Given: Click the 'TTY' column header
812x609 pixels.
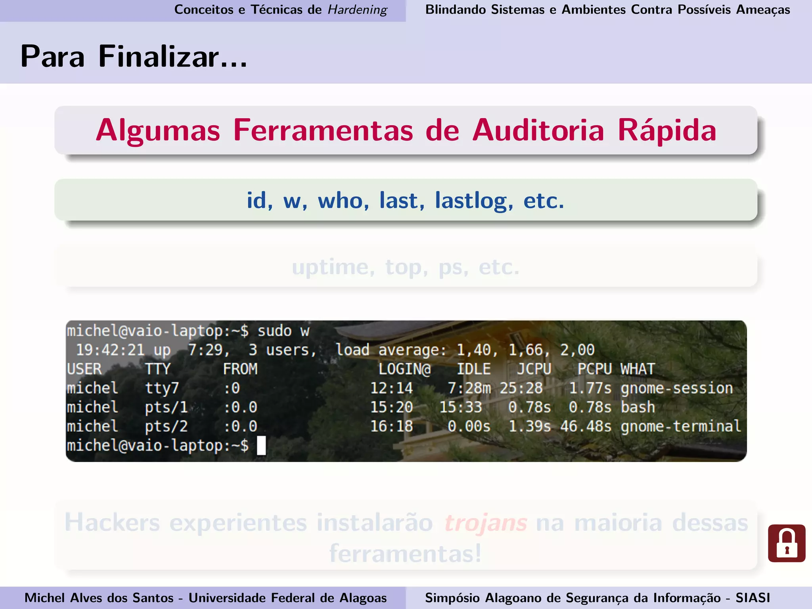Looking at the screenshot, I should [x=158, y=369].
